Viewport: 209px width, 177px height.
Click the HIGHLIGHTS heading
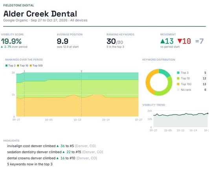coord(11,141)
